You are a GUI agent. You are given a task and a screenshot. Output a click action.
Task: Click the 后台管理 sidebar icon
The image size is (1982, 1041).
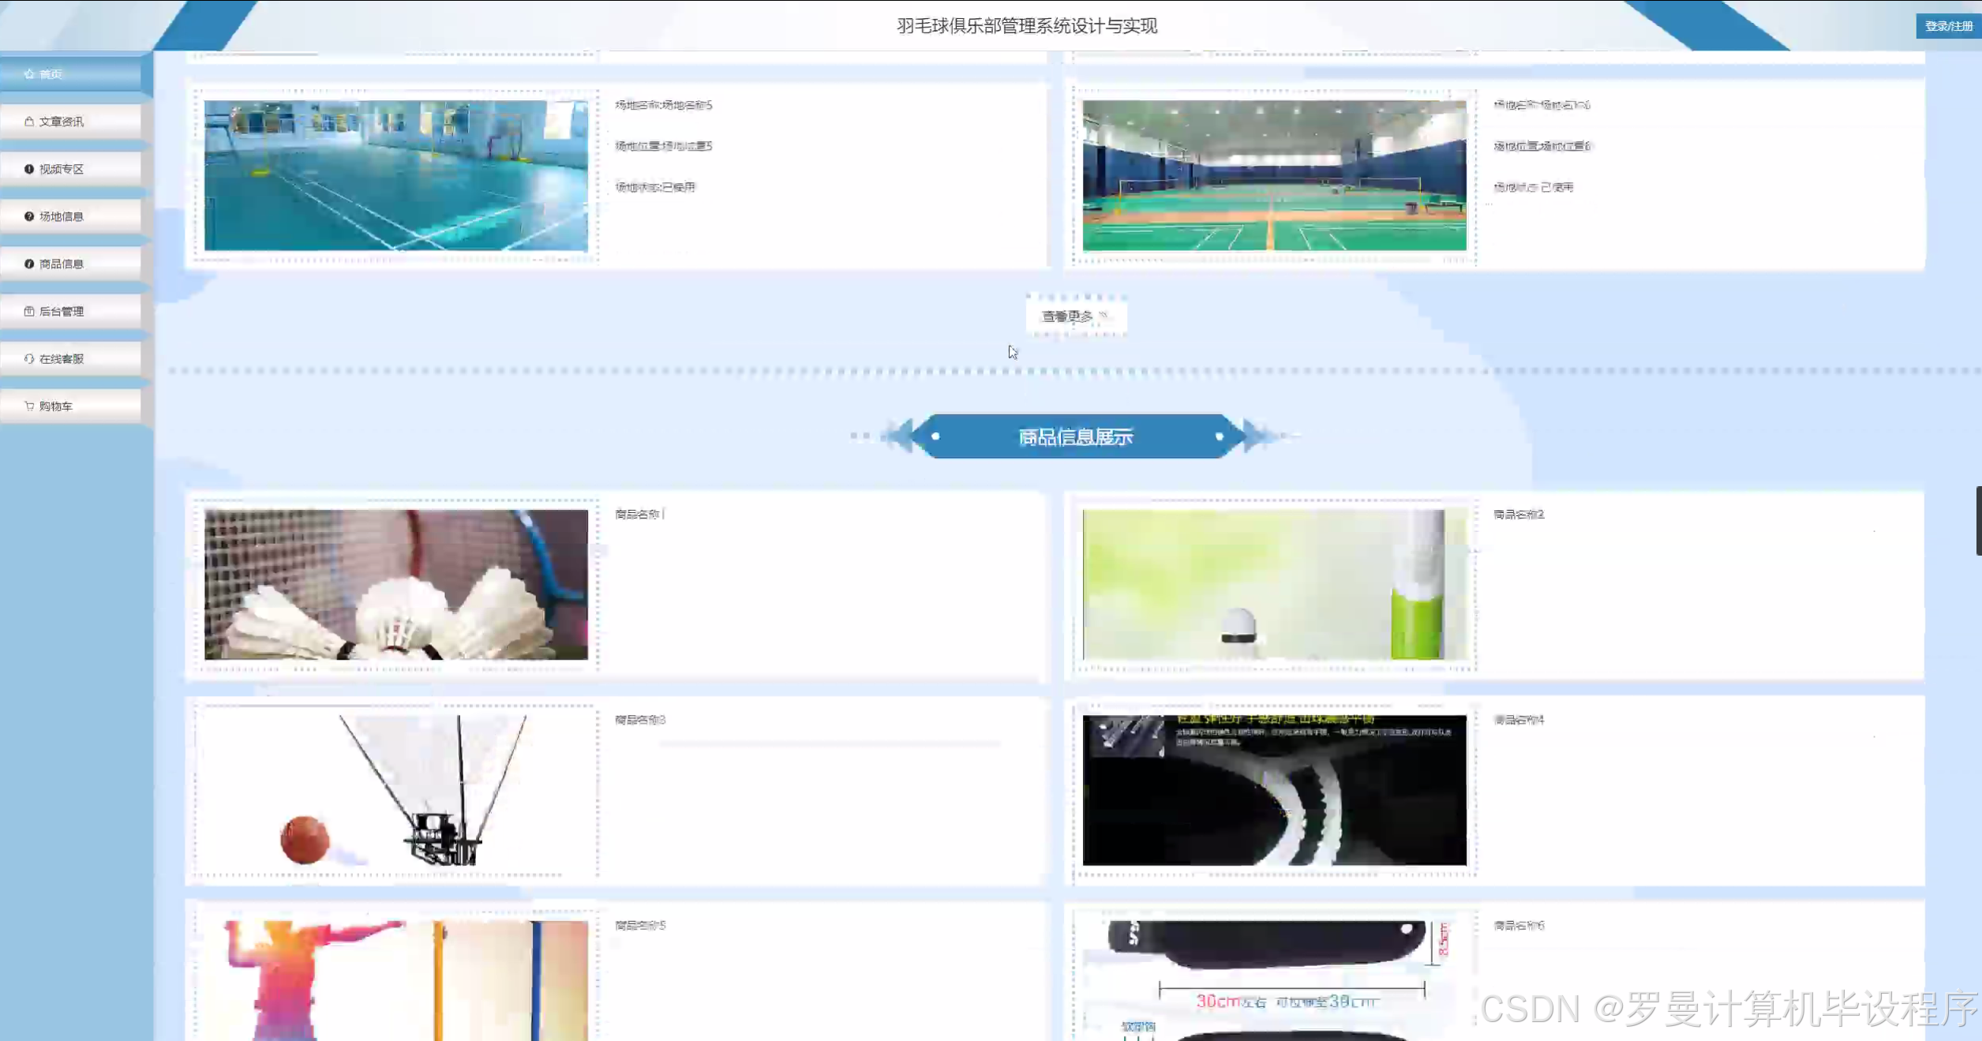(x=29, y=311)
